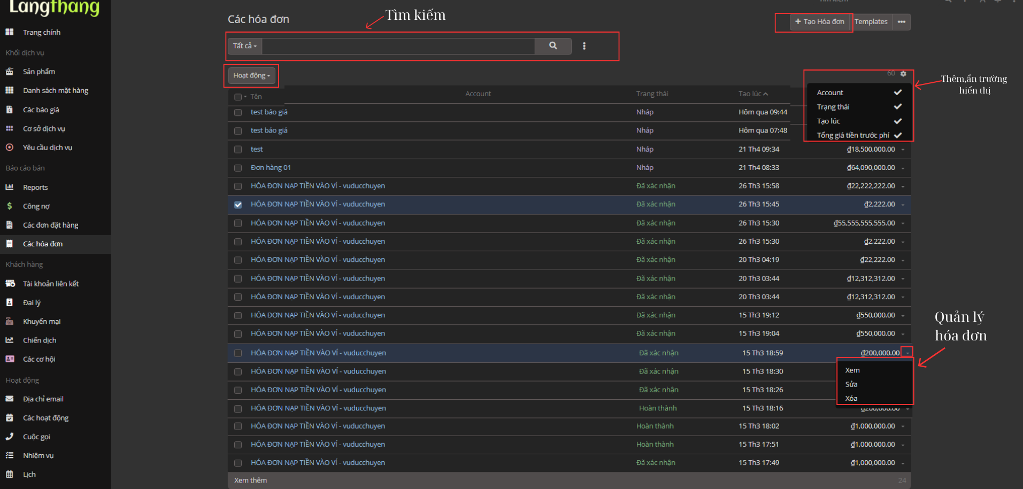The width and height of the screenshot is (1023, 489).
Task: Click 'Xem thêm' to load more invoices
Action: point(250,480)
